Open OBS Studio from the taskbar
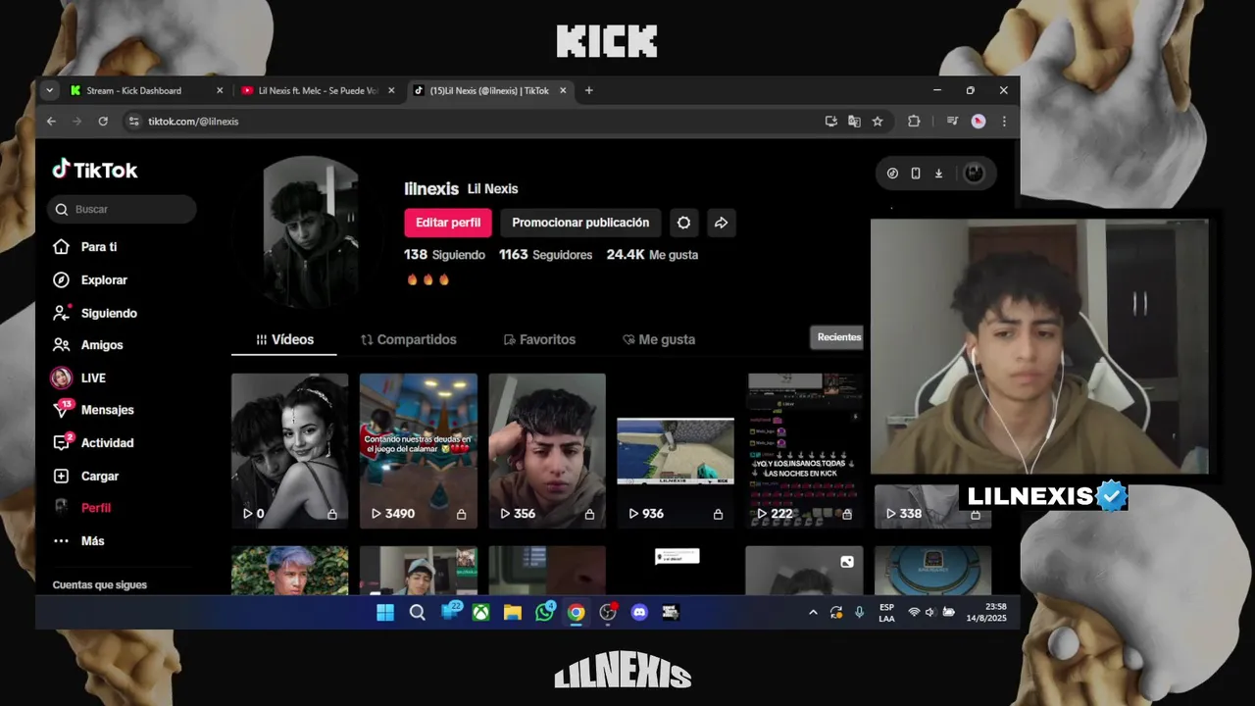Image resolution: width=1255 pixels, height=706 pixels. pyautogui.click(x=608, y=613)
